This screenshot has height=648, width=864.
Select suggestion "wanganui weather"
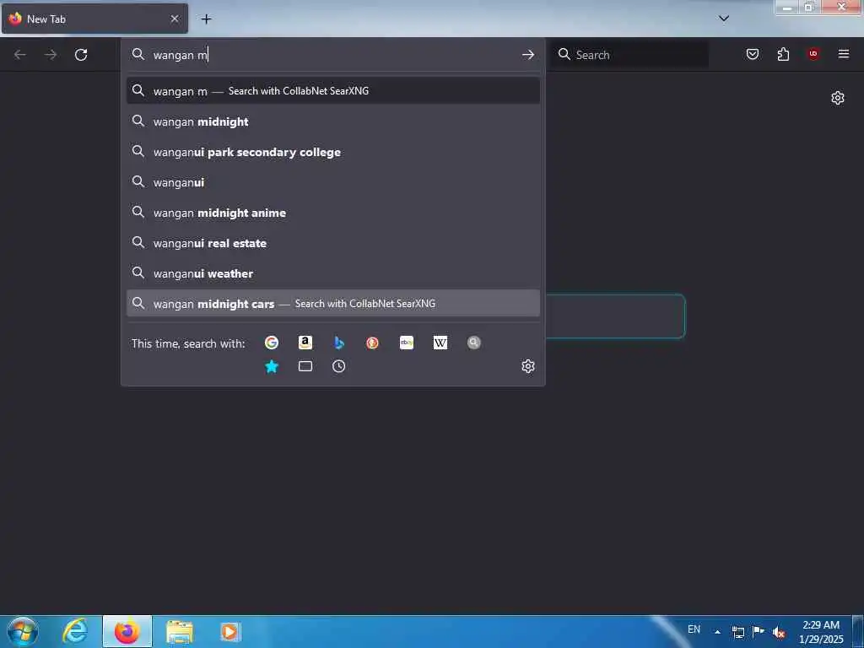pyautogui.click(x=332, y=273)
